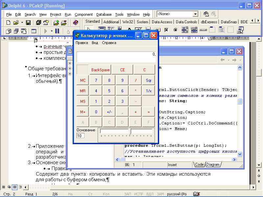Click the Open file folder icon

[16, 23]
